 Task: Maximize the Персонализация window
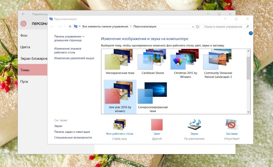click(236, 19)
